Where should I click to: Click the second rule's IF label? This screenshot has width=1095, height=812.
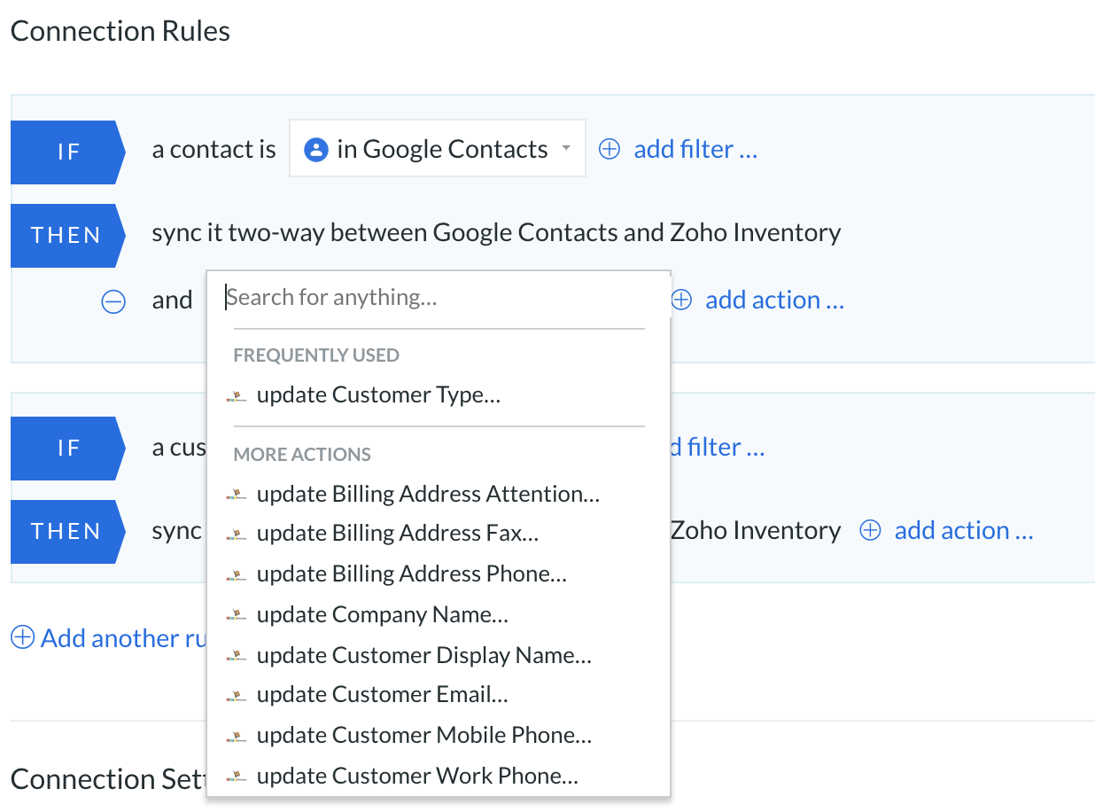click(x=66, y=449)
